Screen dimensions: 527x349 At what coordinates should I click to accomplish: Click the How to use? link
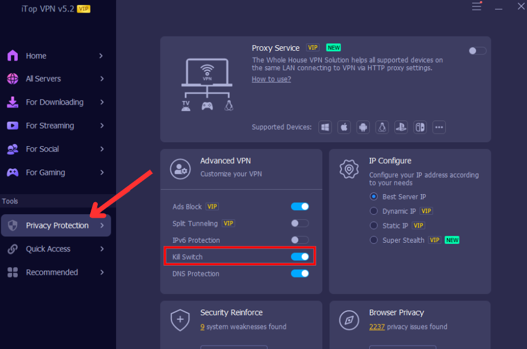pos(272,79)
